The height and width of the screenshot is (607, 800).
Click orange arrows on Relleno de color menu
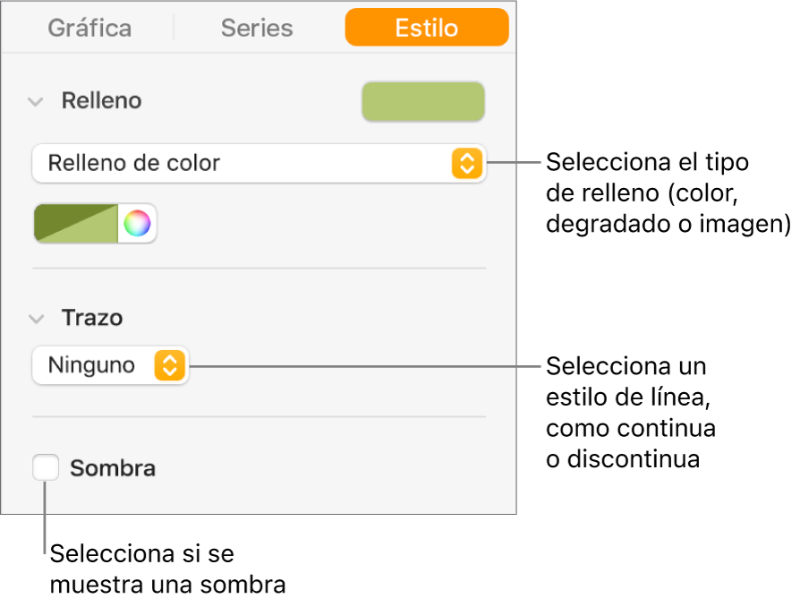pos(465,164)
